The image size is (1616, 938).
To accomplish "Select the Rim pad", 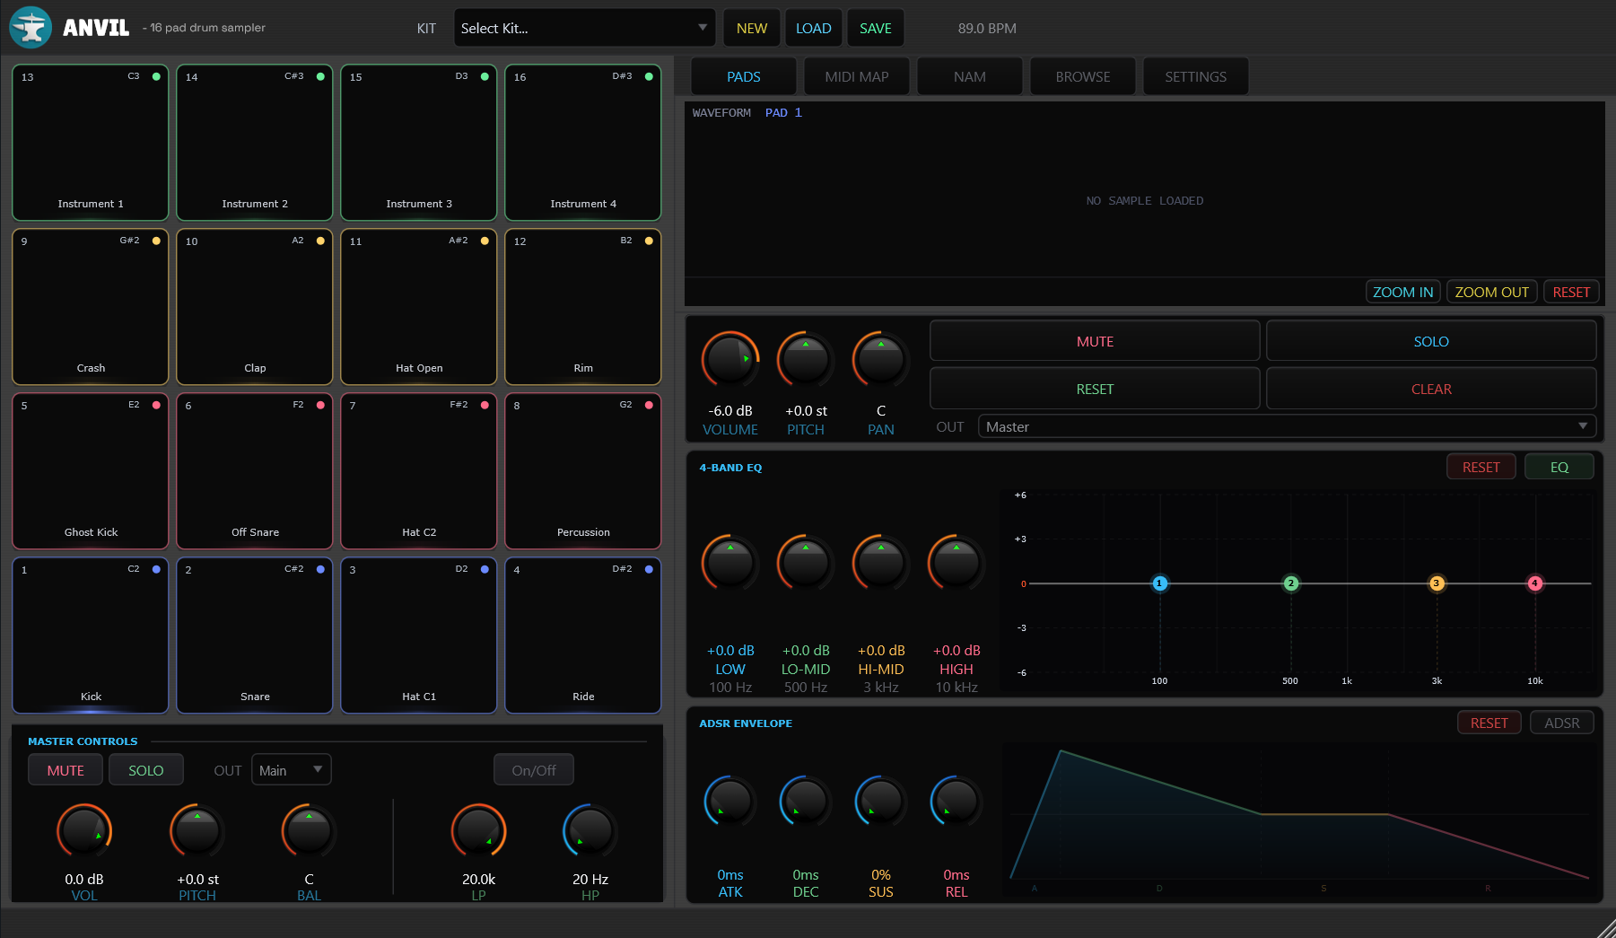I will coord(583,307).
